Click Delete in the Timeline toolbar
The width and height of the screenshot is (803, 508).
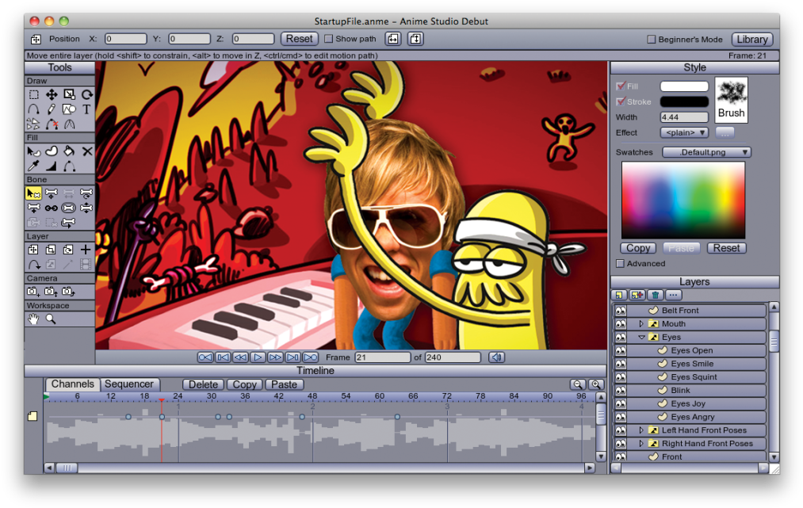(203, 384)
